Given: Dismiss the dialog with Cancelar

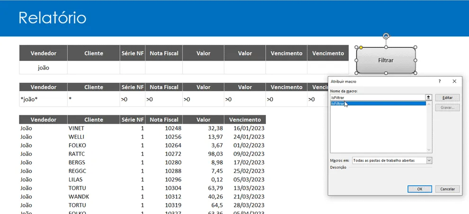Looking at the screenshot, I should pyautogui.click(x=447, y=189).
